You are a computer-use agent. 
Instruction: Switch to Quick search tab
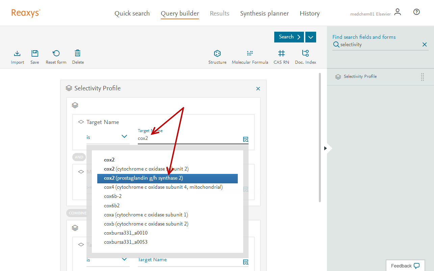point(132,13)
